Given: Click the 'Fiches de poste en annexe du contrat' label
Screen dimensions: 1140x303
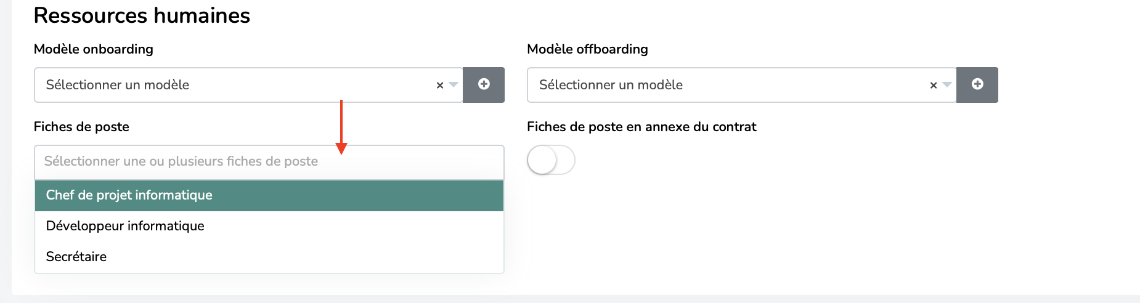Looking at the screenshot, I should (641, 127).
